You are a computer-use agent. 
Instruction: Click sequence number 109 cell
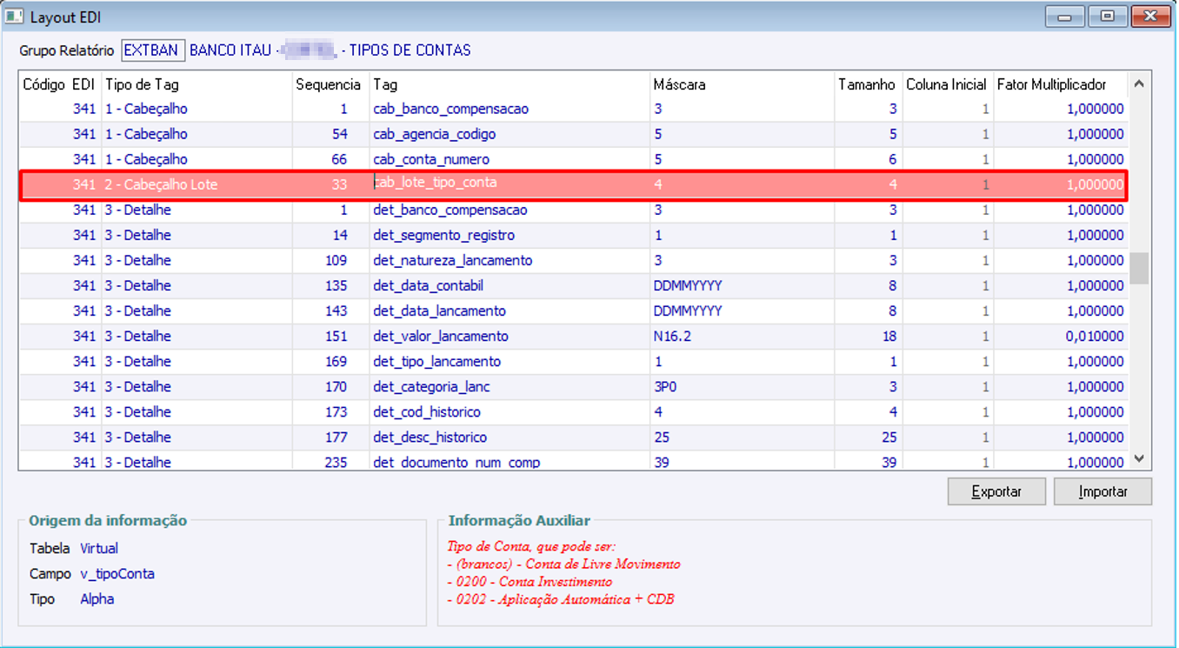point(330,260)
